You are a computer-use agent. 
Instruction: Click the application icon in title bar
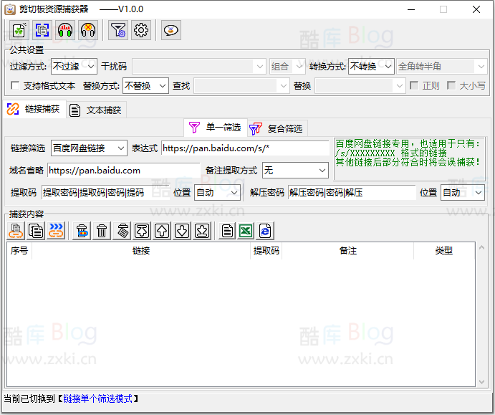(10, 9)
